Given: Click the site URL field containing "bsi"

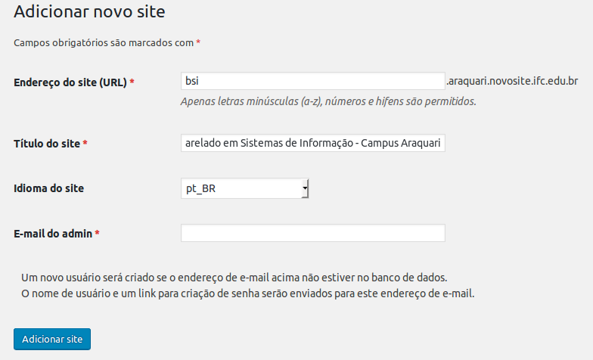Looking at the screenshot, I should (x=312, y=81).
